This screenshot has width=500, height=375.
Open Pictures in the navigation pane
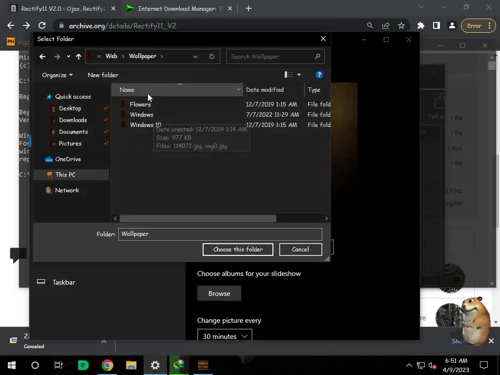tap(70, 144)
